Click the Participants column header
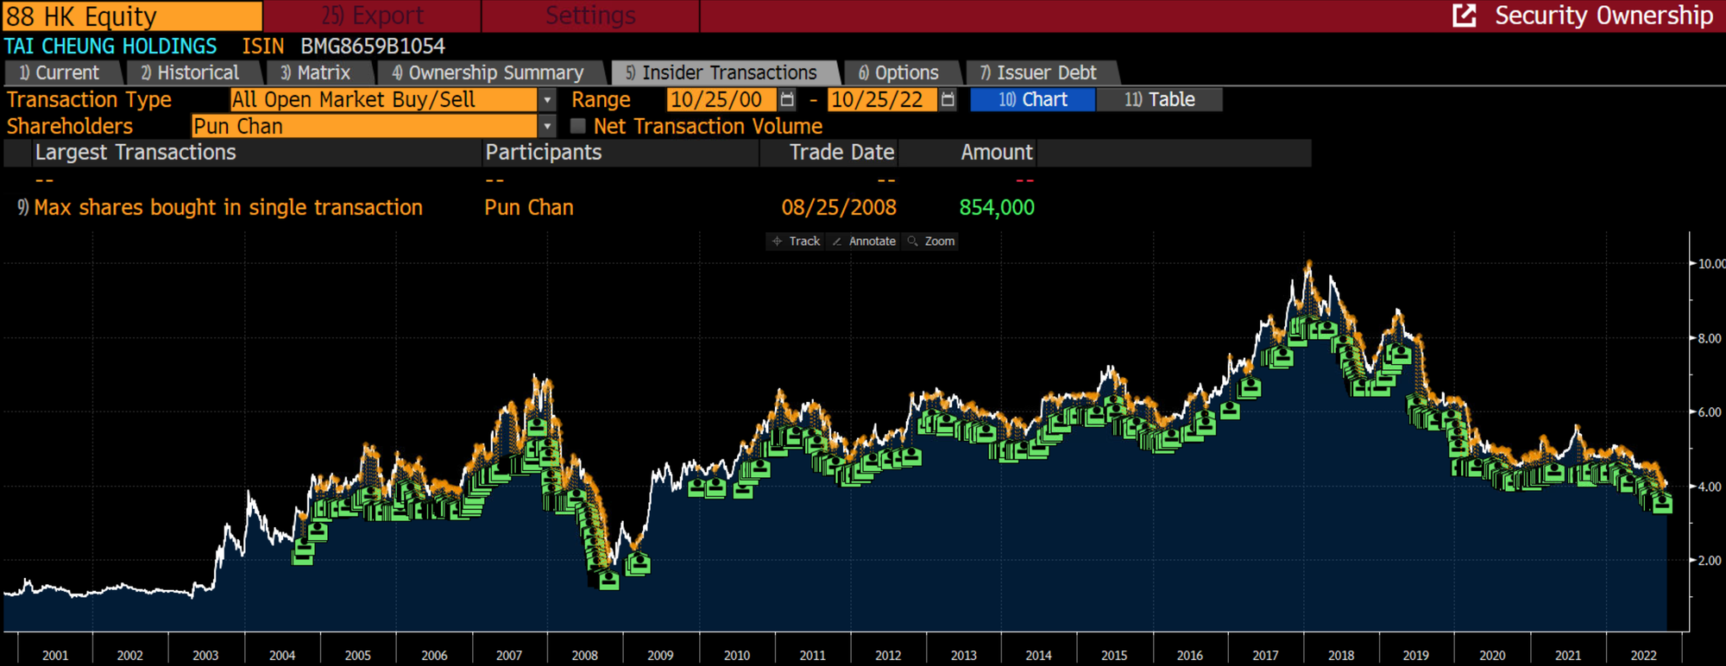This screenshot has width=1726, height=666. point(620,153)
